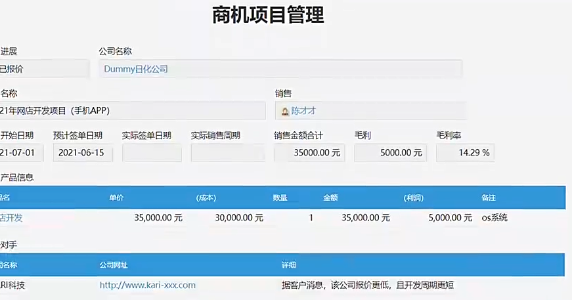Click the salesperson name link in 销售 field

303,112
